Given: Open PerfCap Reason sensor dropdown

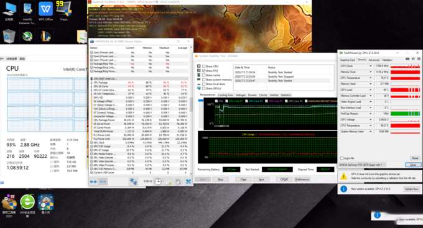Looking at the screenshot, I should (x=371, y=114).
